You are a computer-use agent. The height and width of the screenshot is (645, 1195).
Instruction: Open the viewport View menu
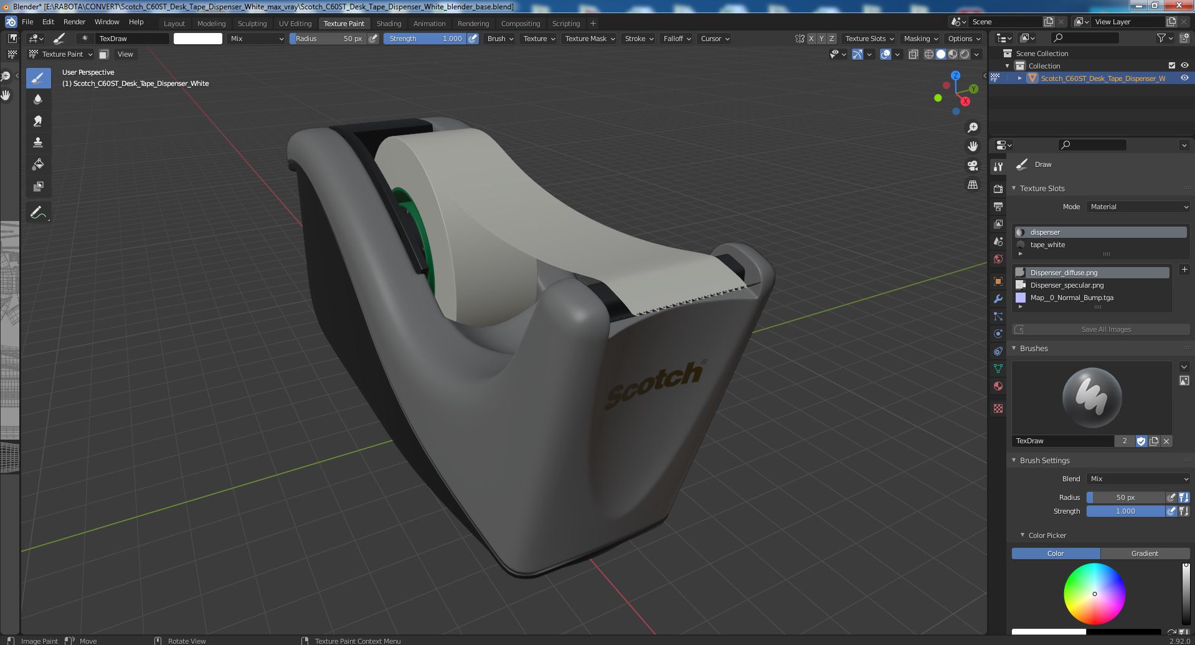coord(125,54)
